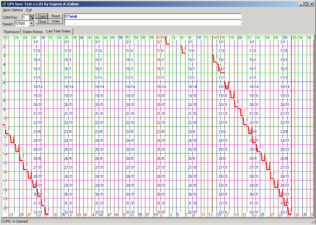Switch to the Протокол tab
This screenshot has width=316, height=225.
pos(11,32)
